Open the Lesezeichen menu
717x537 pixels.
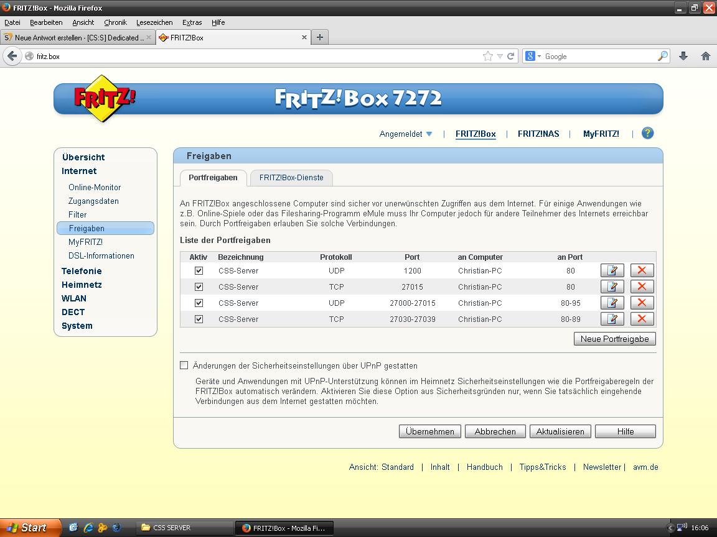click(x=154, y=22)
